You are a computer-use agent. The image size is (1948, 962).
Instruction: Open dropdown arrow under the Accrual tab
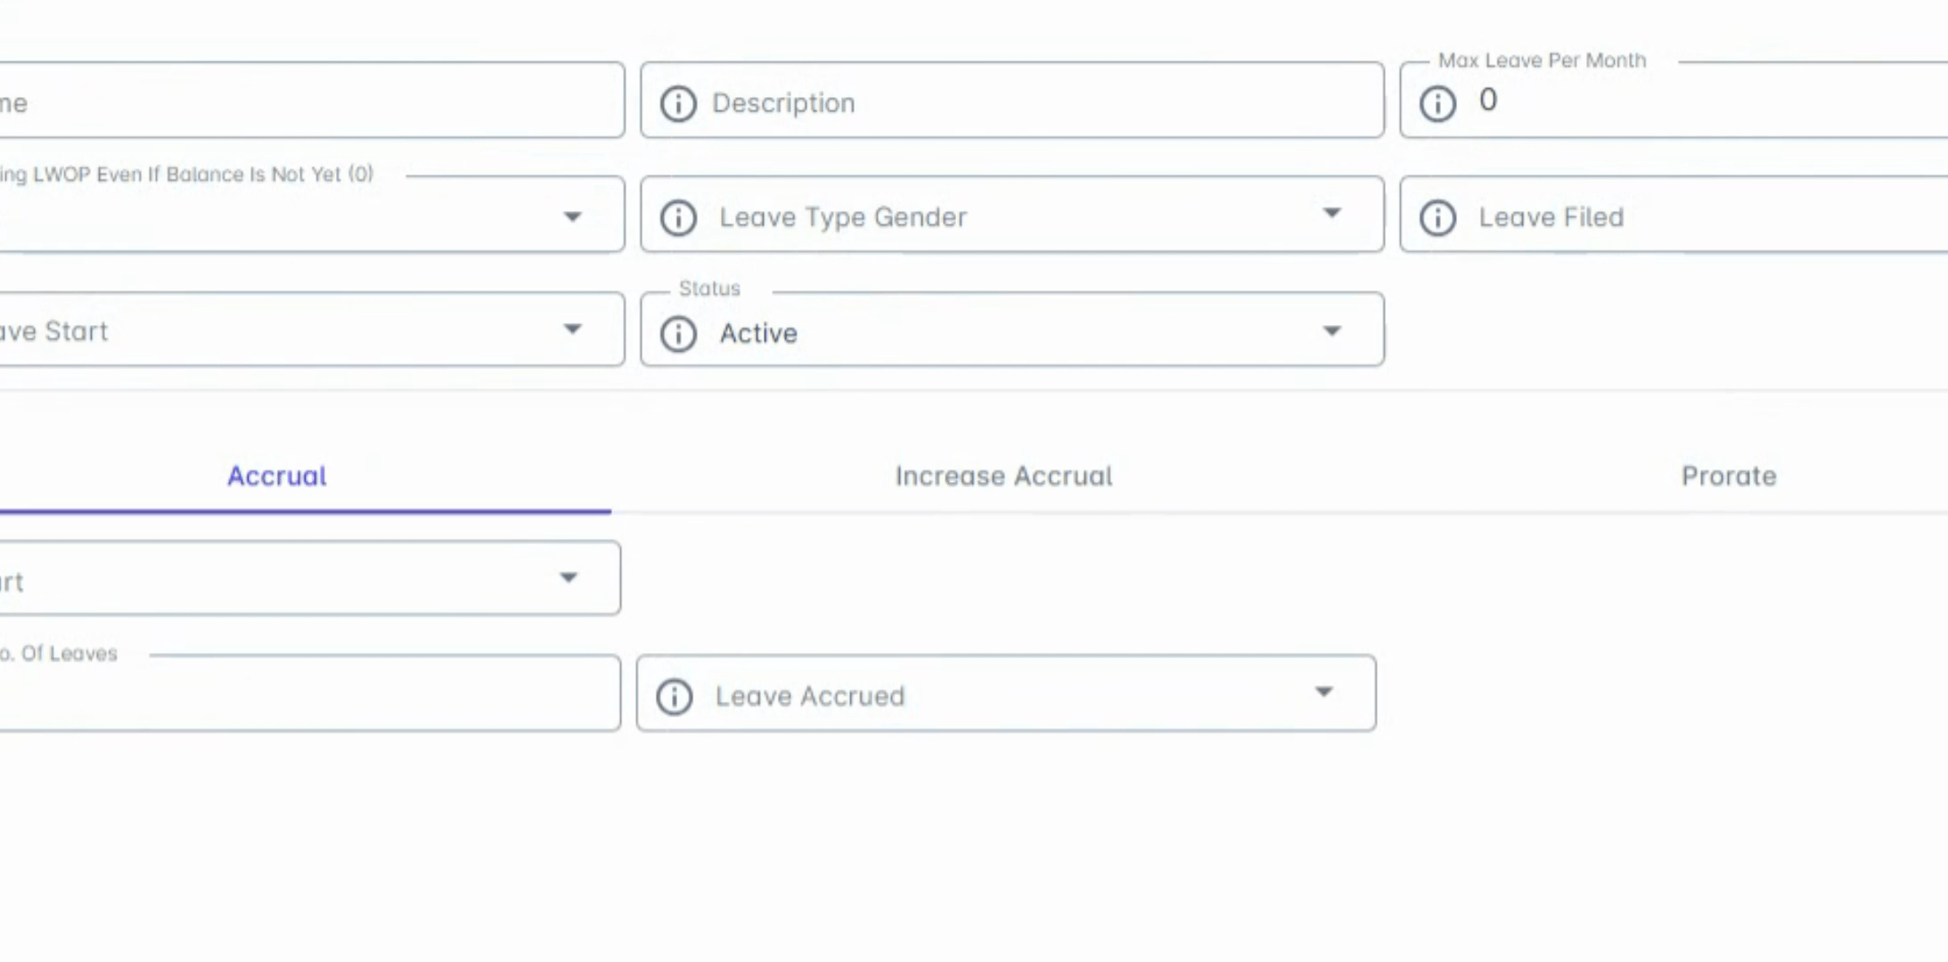pyautogui.click(x=569, y=578)
